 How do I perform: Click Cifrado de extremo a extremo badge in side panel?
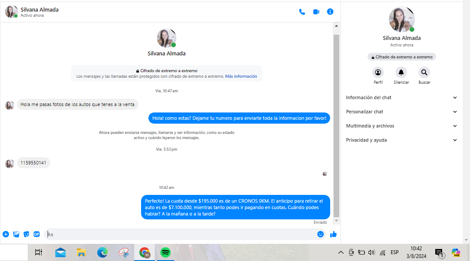point(402,57)
